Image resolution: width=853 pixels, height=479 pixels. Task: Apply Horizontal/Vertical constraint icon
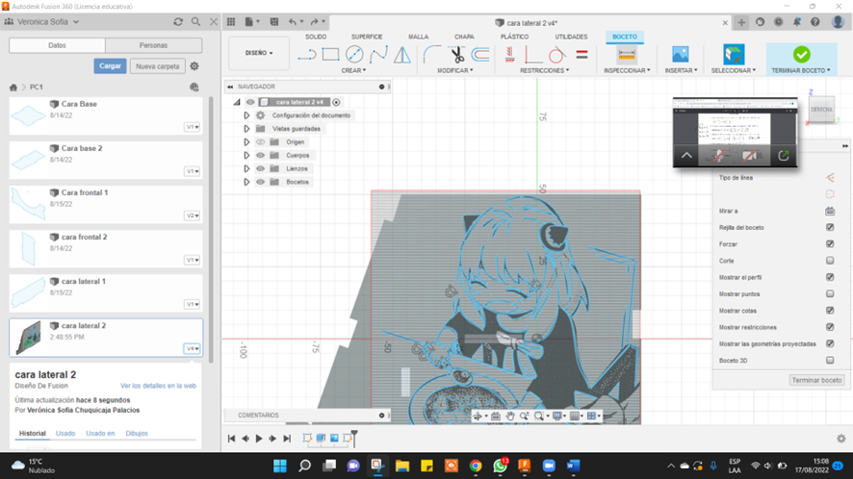coord(509,55)
